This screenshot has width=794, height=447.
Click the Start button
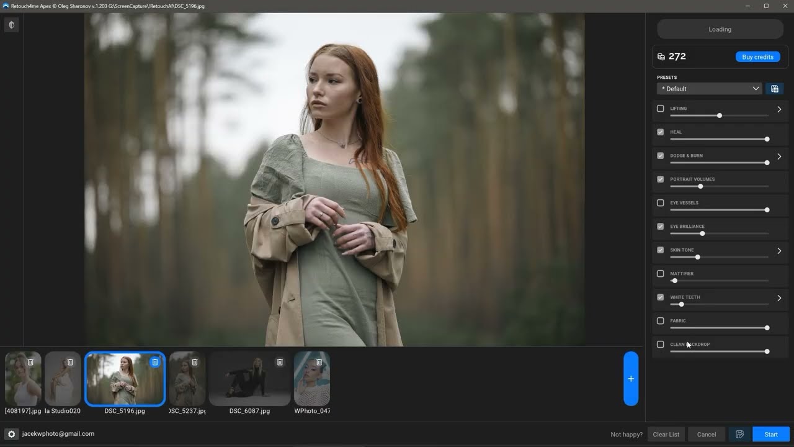(x=771, y=435)
